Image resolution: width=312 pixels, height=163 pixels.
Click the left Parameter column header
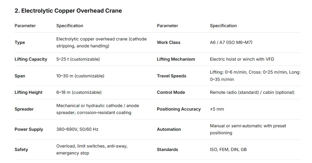25,26
